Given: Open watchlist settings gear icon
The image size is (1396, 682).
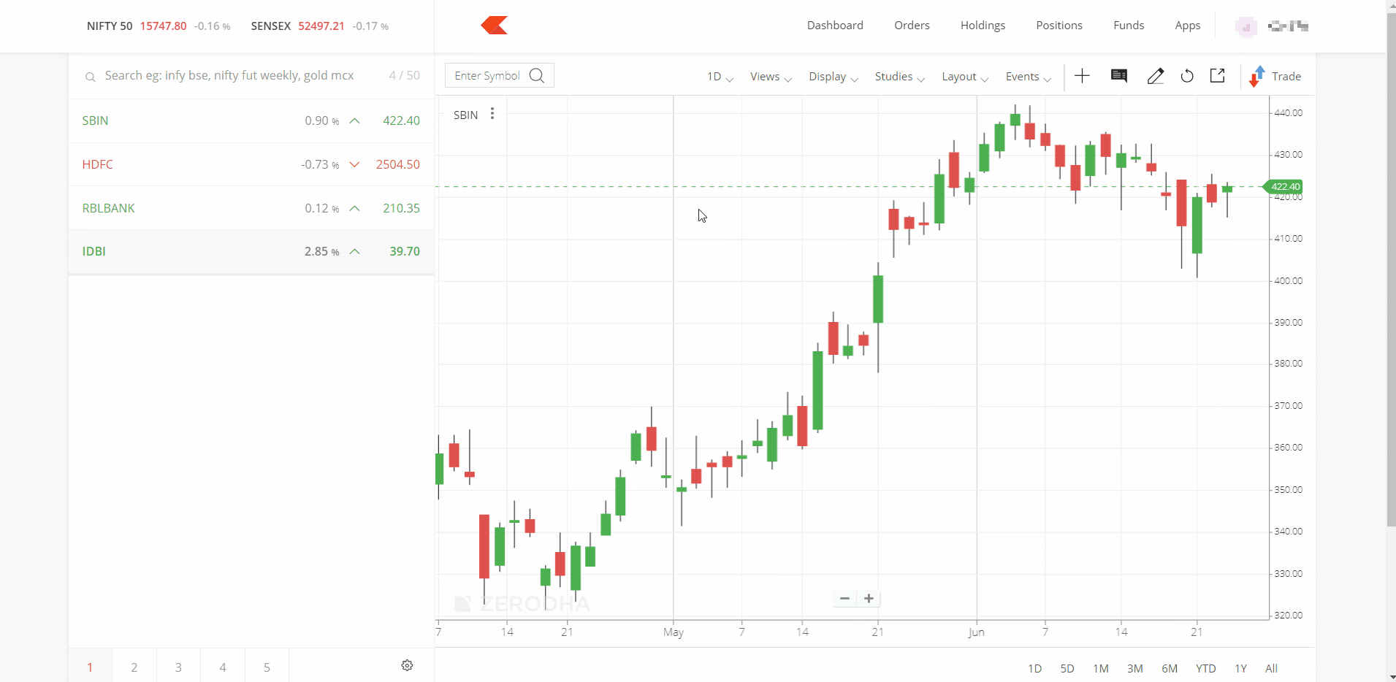Looking at the screenshot, I should 407,665.
